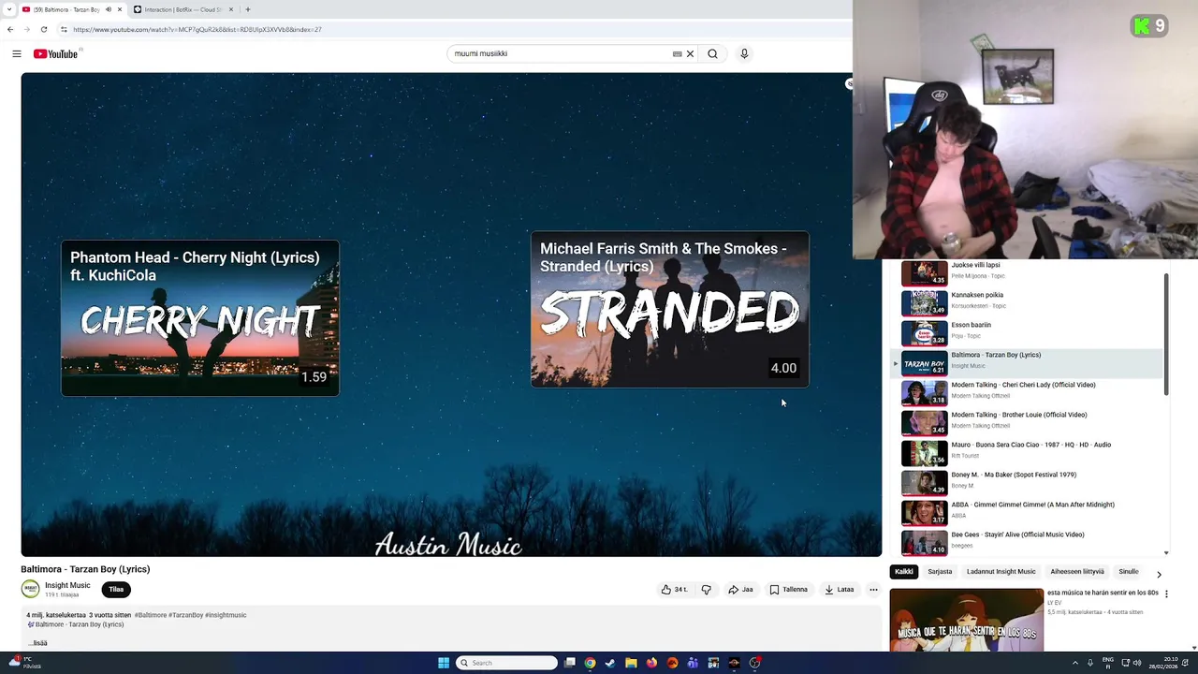Open Task View on the taskbar
Image resolution: width=1198 pixels, height=674 pixels.
point(569,663)
